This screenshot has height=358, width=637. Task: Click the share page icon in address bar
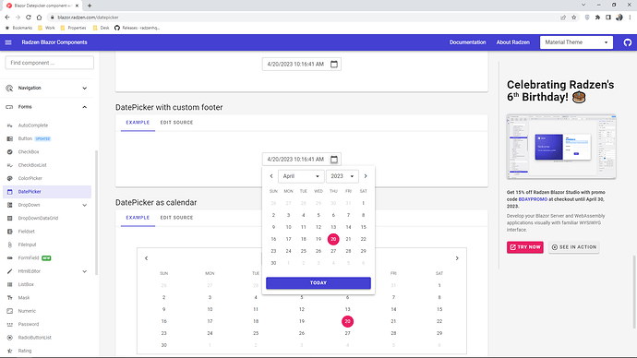(x=563, y=17)
